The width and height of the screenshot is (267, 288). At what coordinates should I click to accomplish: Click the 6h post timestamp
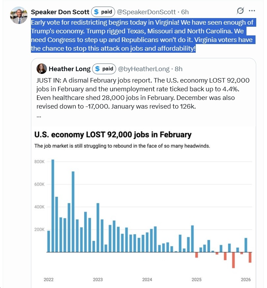pyautogui.click(x=185, y=12)
